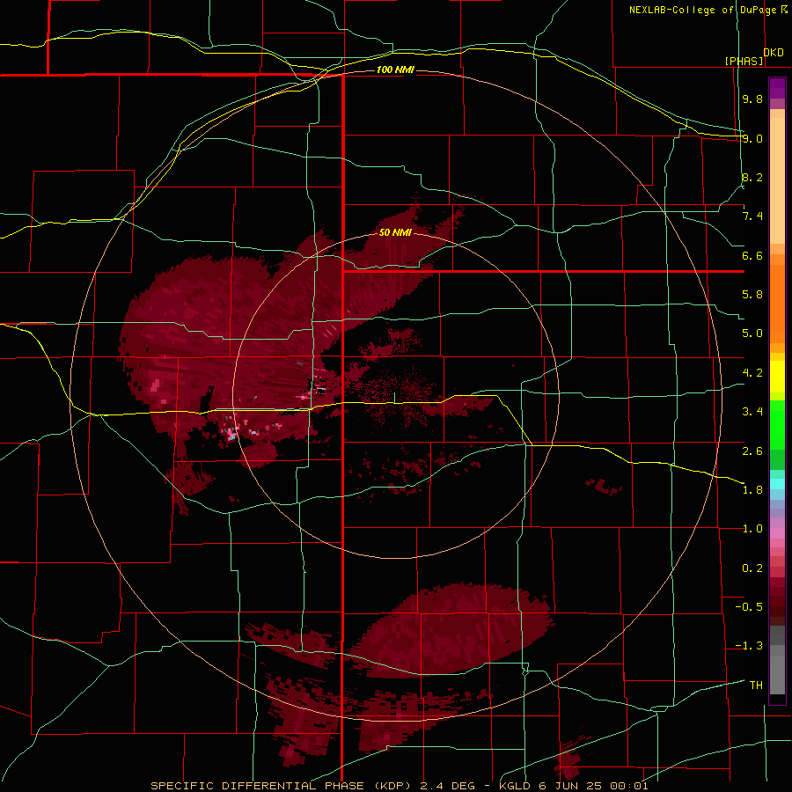Click the 0.2 value on the color scale
This screenshot has height=792, width=792.
(x=752, y=568)
